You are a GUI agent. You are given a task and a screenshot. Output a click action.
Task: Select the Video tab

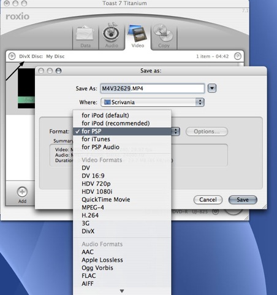138,37
